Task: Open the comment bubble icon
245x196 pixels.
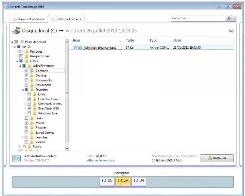Action: click(x=231, y=30)
